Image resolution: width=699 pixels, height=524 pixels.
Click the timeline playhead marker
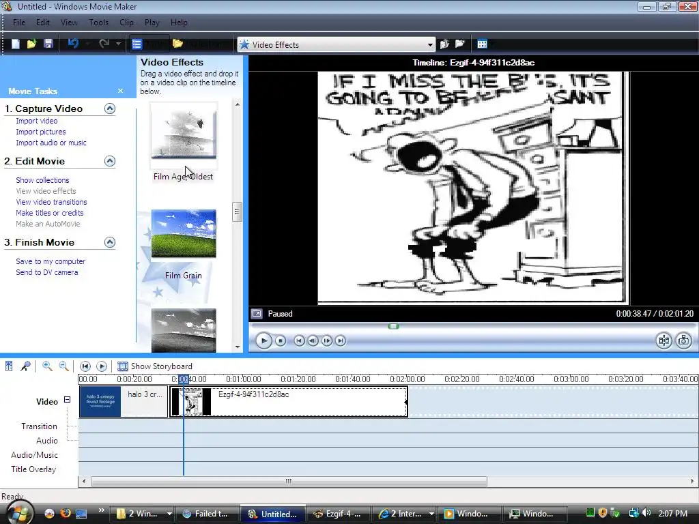183,379
